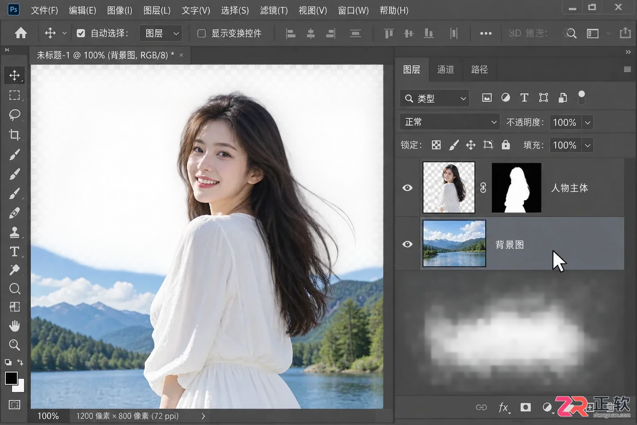Click the Home icon in the options bar

pyautogui.click(x=21, y=33)
